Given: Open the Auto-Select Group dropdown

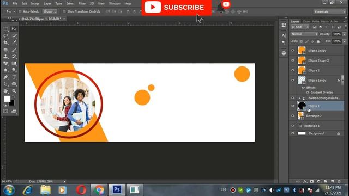Looking at the screenshot, I should tap(50, 11).
